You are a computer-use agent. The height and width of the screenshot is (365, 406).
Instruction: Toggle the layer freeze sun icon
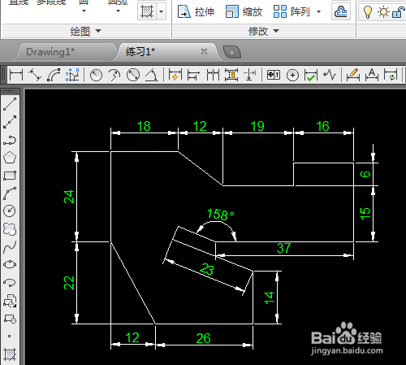[383, 12]
